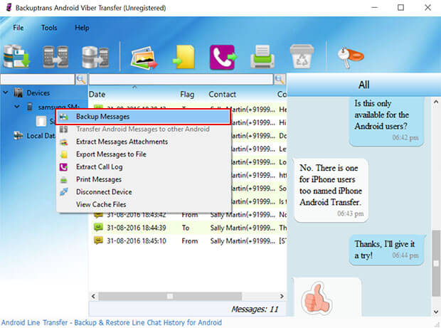Choose Transfer Android Messages to other Android

point(143,129)
